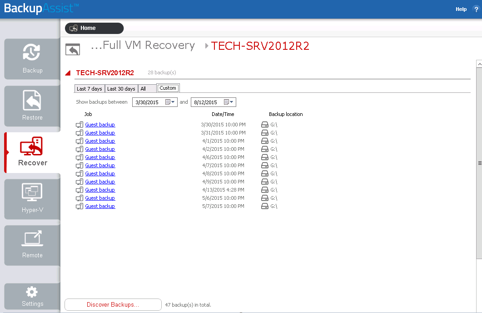Screen dimensions: 482x313
Task: Open Guest backup from 4/1/2015 10:00 PM
Action: [x=100, y=141]
